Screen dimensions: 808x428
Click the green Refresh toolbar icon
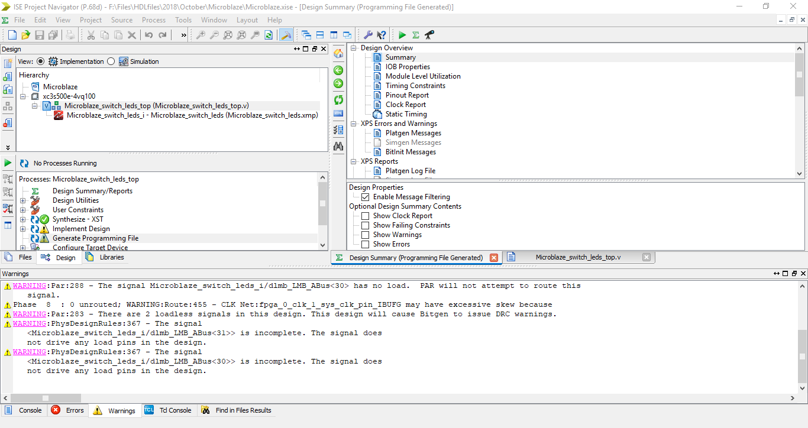coord(269,35)
